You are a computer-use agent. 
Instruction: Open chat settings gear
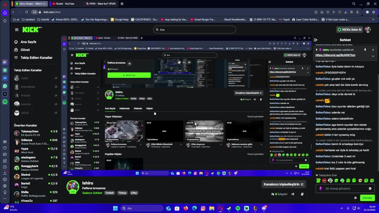point(355,198)
